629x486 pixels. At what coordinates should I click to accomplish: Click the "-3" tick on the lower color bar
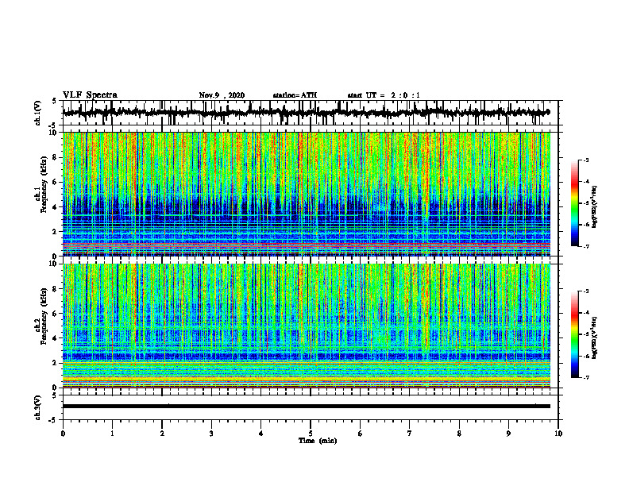[585, 291]
